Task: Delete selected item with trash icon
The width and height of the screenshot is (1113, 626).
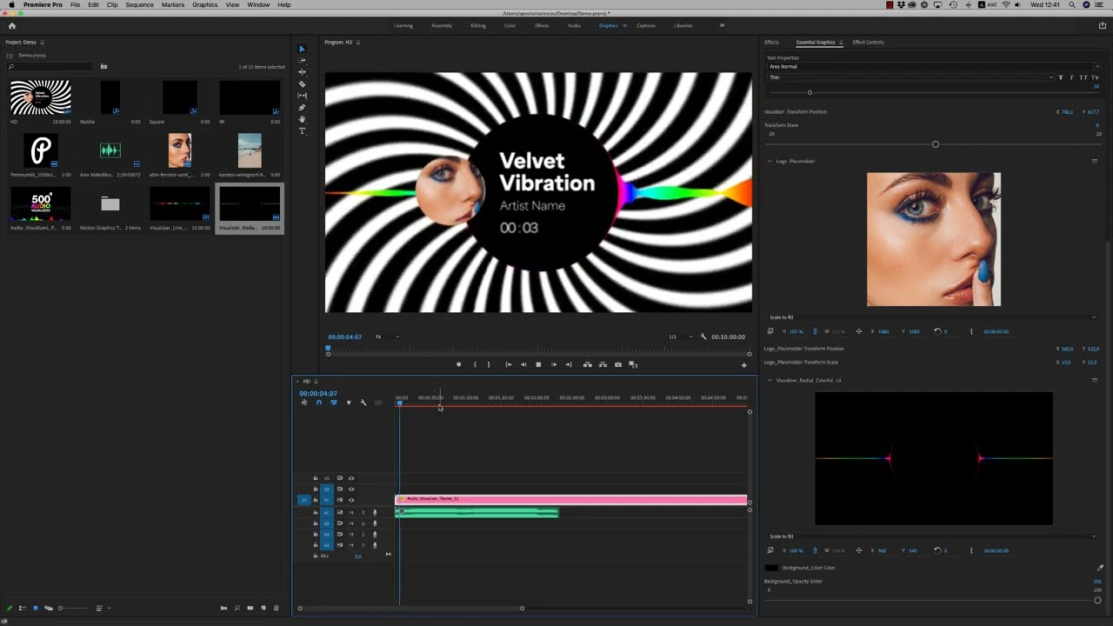Action: pyautogui.click(x=277, y=608)
